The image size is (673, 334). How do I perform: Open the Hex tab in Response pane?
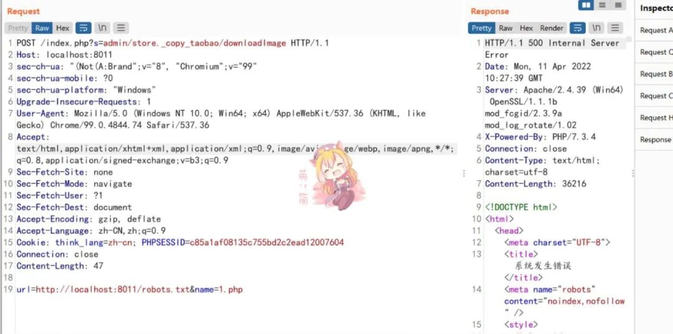click(526, 28)
